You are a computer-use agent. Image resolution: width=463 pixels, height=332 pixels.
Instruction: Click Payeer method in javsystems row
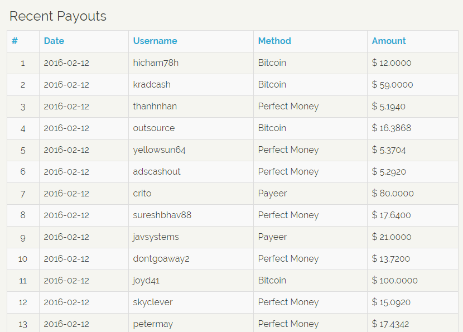(x=273, y=237)
